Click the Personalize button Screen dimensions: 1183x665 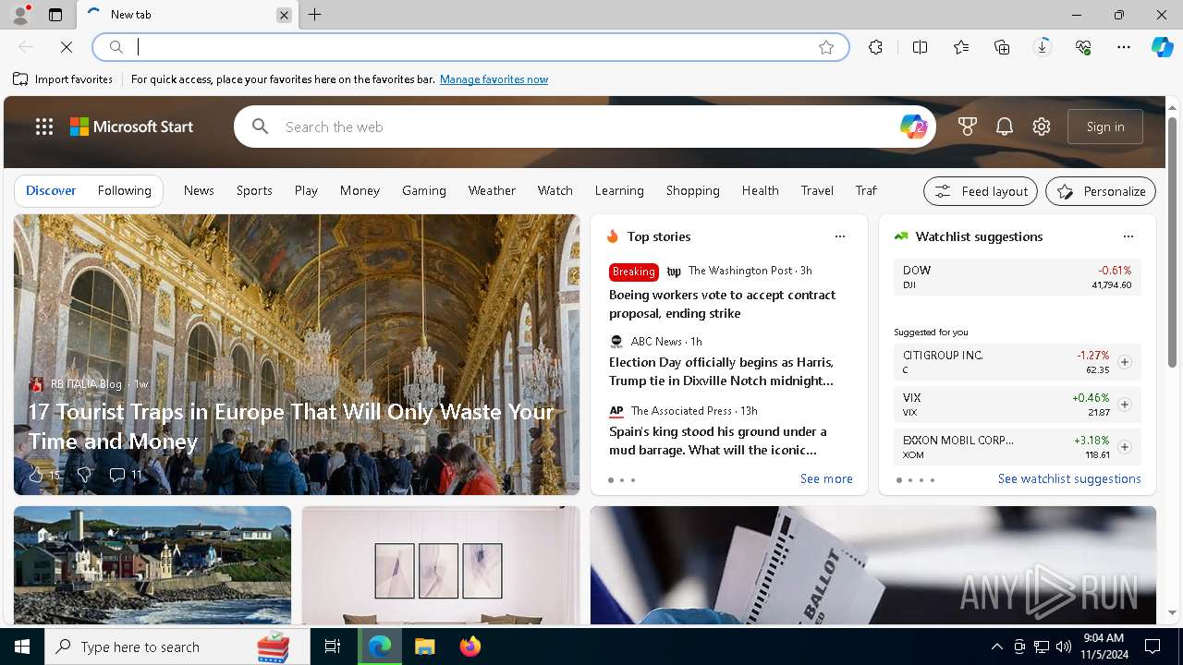(x=1101, y=191)
